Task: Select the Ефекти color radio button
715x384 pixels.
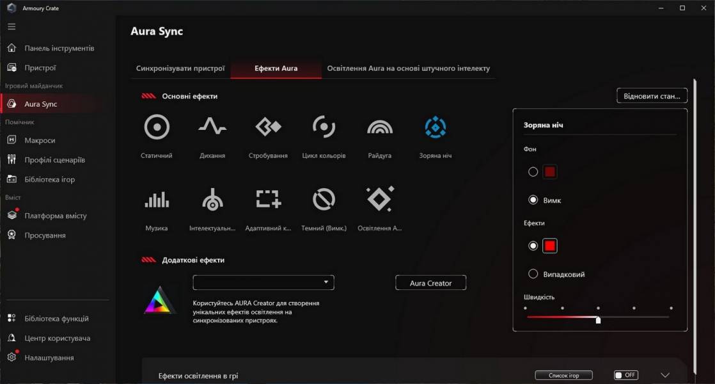Action: [533, 246]
